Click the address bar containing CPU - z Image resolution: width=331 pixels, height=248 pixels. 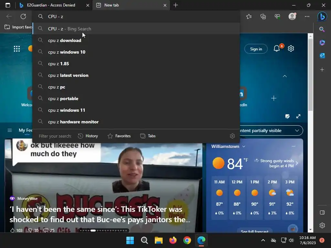pyautogui.click(x=136, y=16)
